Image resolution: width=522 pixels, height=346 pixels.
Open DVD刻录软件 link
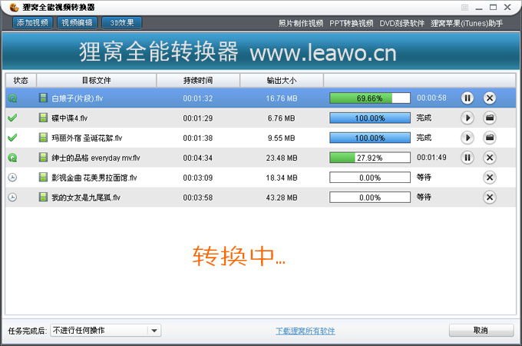tap(401, 23)
